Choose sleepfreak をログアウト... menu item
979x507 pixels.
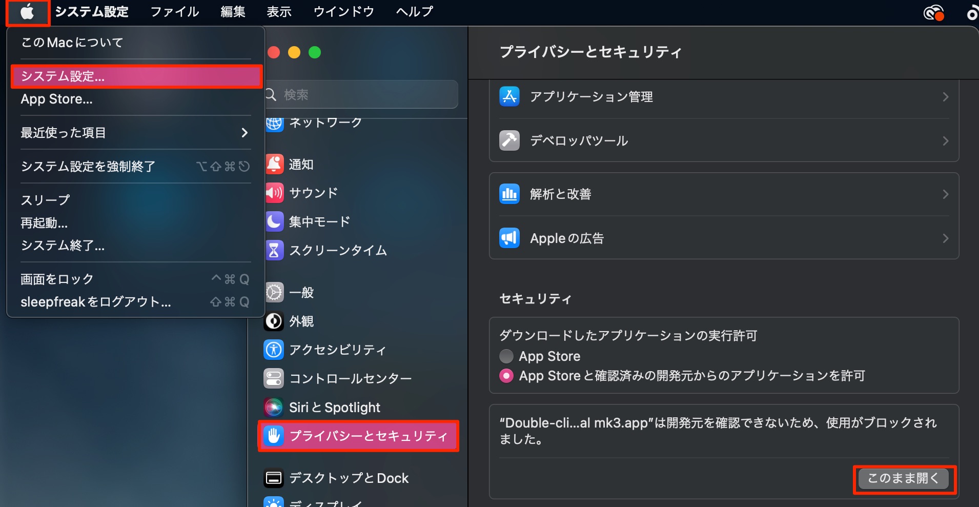(136, 301)
